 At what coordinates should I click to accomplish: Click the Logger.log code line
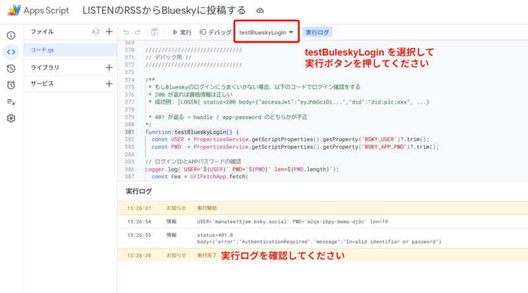pyautogui.click(x=242, y=170)
